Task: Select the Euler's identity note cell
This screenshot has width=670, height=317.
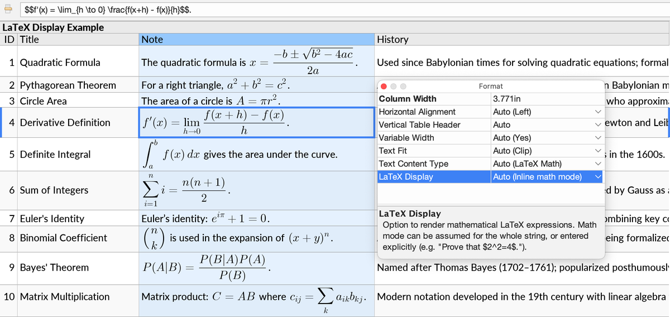Action: [x=257, y=219]
